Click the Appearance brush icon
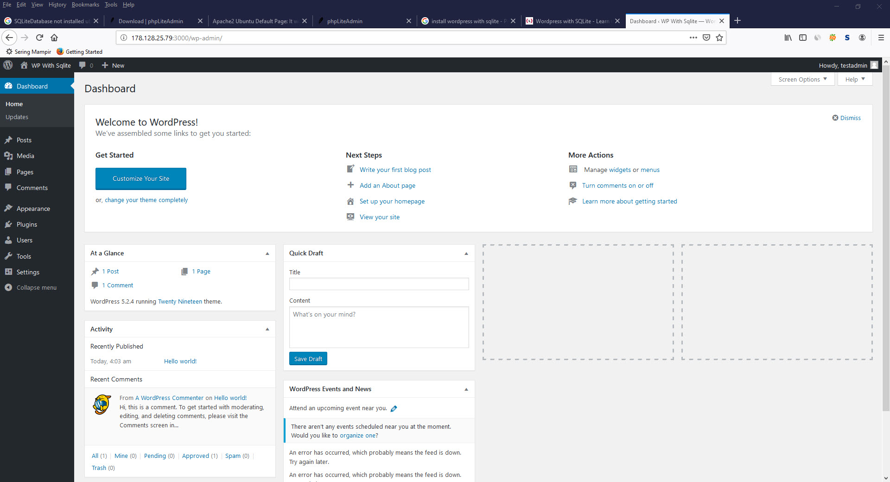 coord(9,208)
